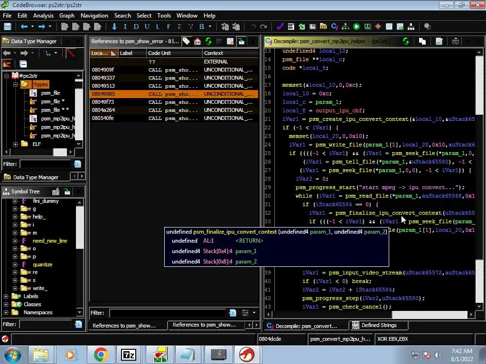The image size is (486, 364).
Task: Toggle the 'L' next label navigation button
Action: pyautogui.click(x=158, y=27)
